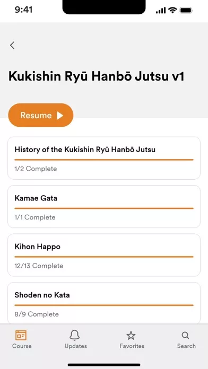Switch to the Updates tab label
208x369 pixels.
point(76,346)
